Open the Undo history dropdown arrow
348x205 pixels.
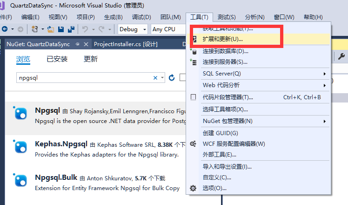click(94, 29)
